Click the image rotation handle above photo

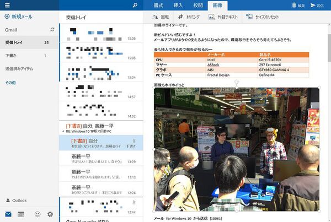click(x=237, y=82)
